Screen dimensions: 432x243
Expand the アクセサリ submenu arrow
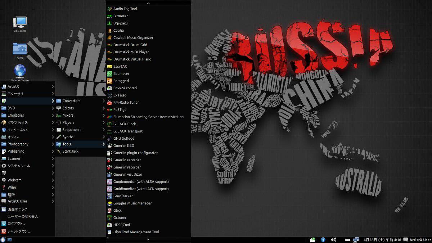(x=53, y=94)
